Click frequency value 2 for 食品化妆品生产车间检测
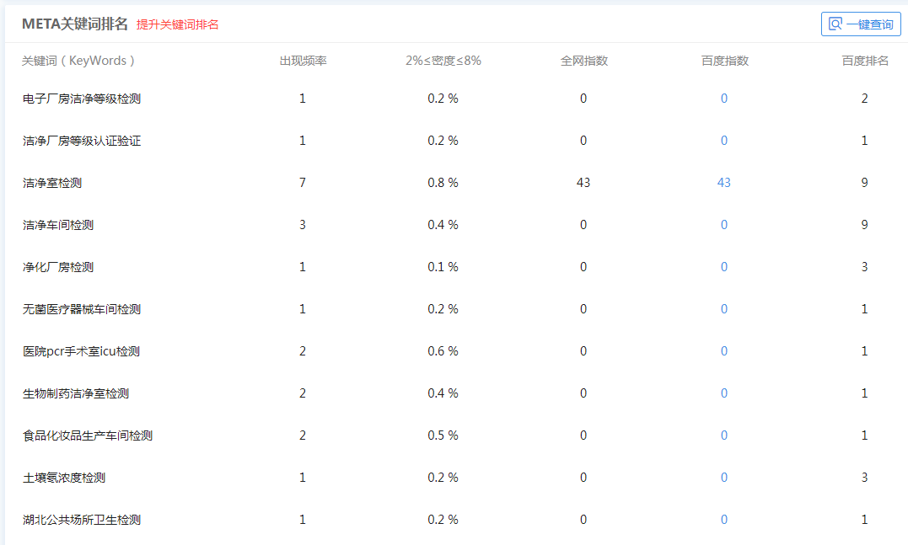908x545 pixels. pyautogui.click(x=303, y=435)
